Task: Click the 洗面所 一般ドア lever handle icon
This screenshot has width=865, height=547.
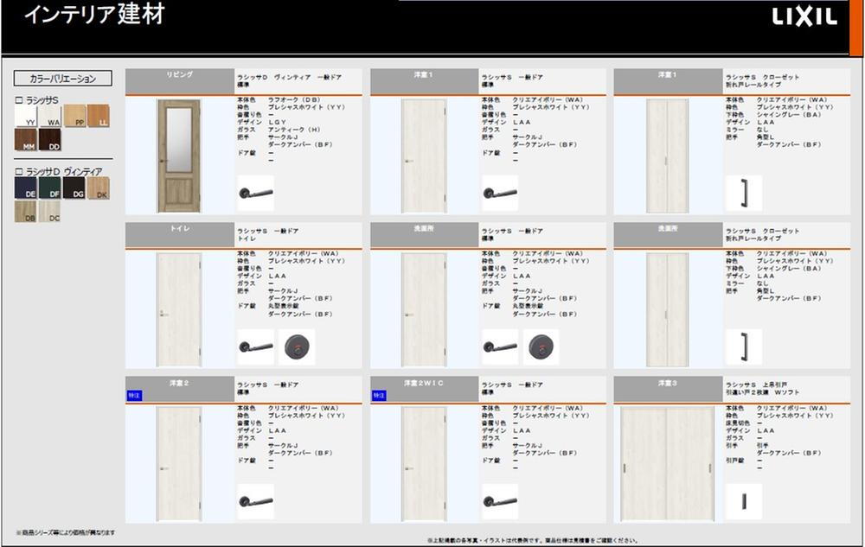Action: (x=500, y=347)
